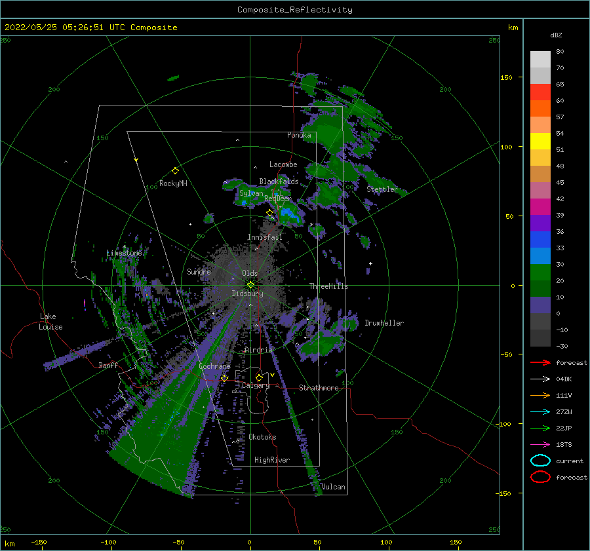Click the yellow diamond marker above RockyMH
The width and height of the screenshot is (590, 551).
click(x=175, y=171)
